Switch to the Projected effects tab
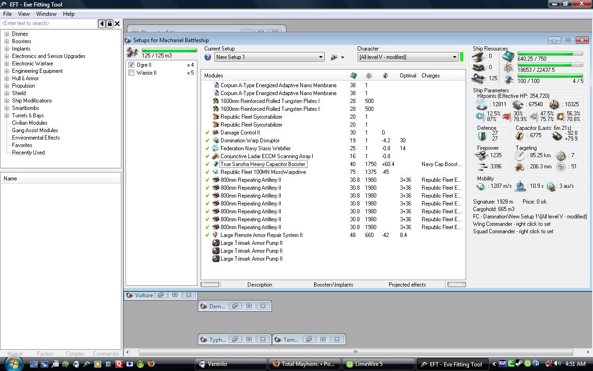Viewport: 593px width, 371px height. click(x=407, y=285)
